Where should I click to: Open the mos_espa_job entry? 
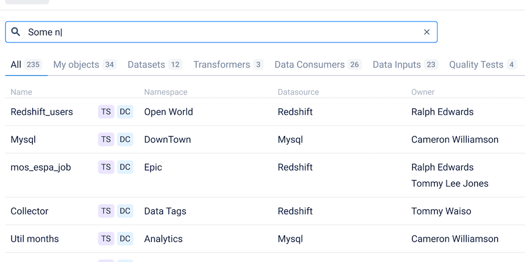(x=41, y=167)
